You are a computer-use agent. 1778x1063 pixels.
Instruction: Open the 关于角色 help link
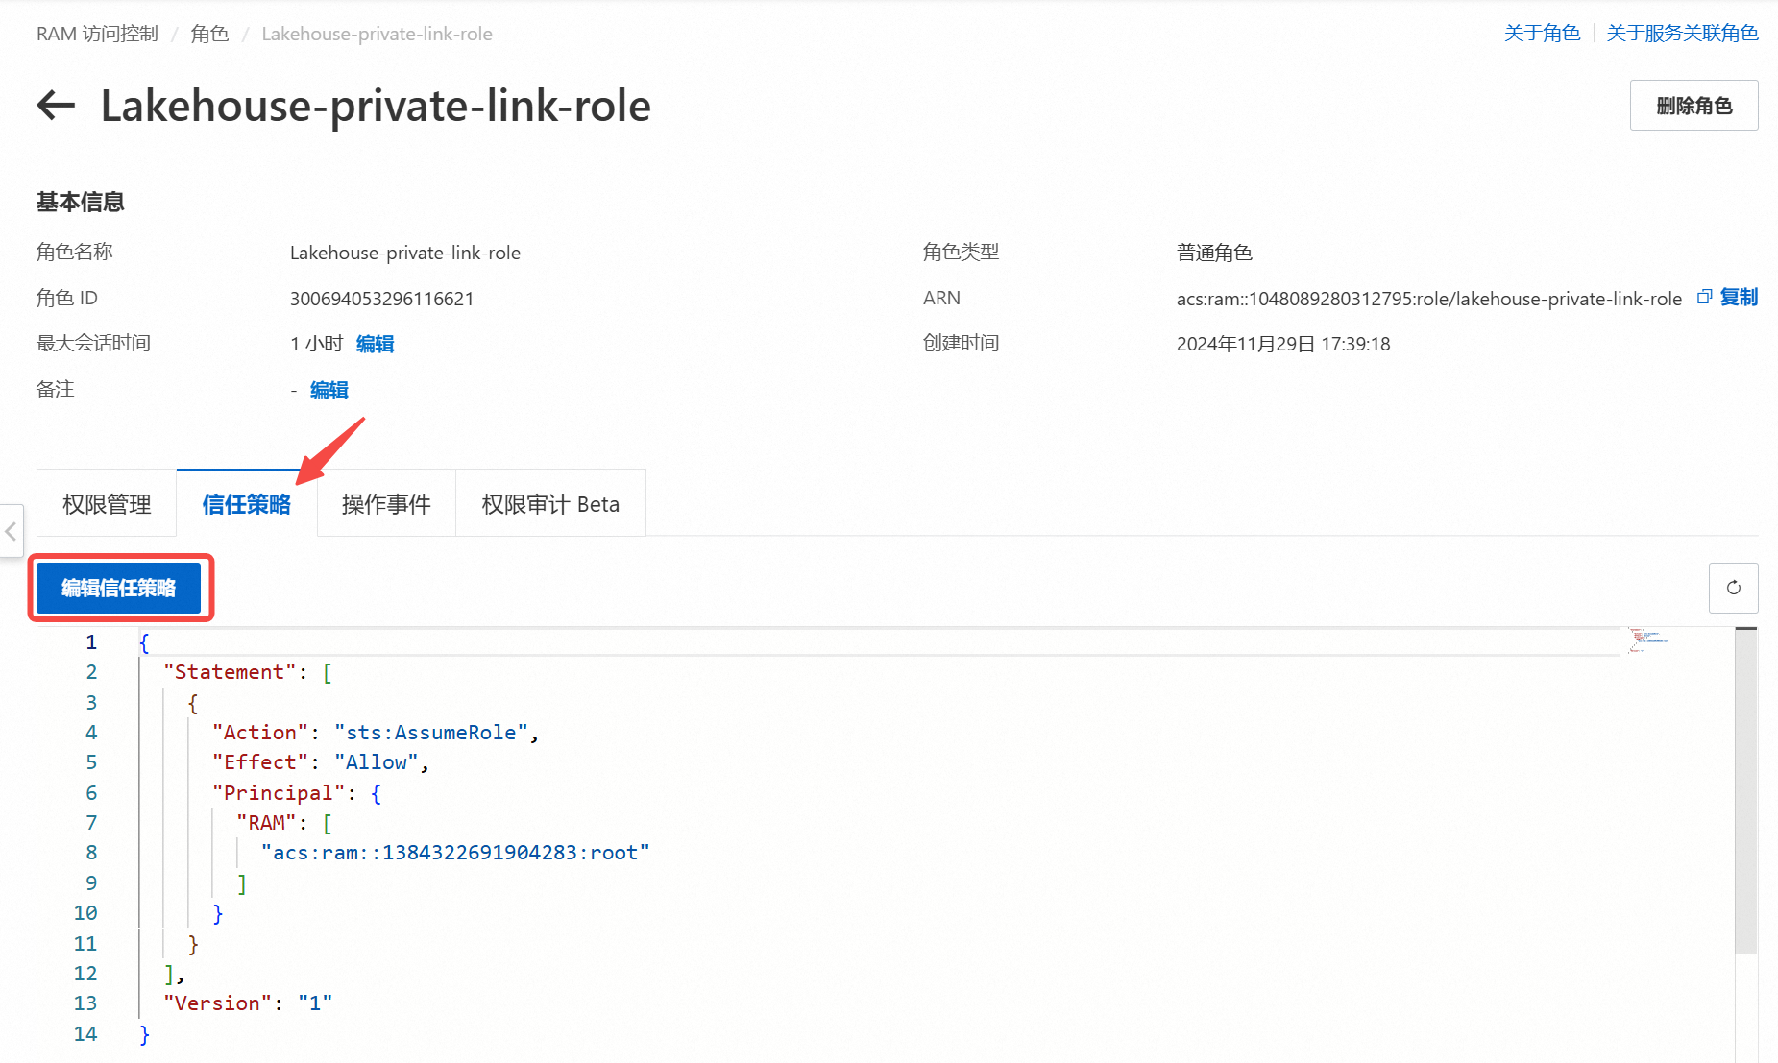(x=1542, y=34)
